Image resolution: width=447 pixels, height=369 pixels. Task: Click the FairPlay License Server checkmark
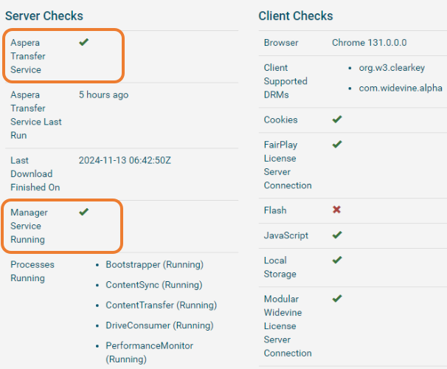pyautogui.click(x=337, y=145)
